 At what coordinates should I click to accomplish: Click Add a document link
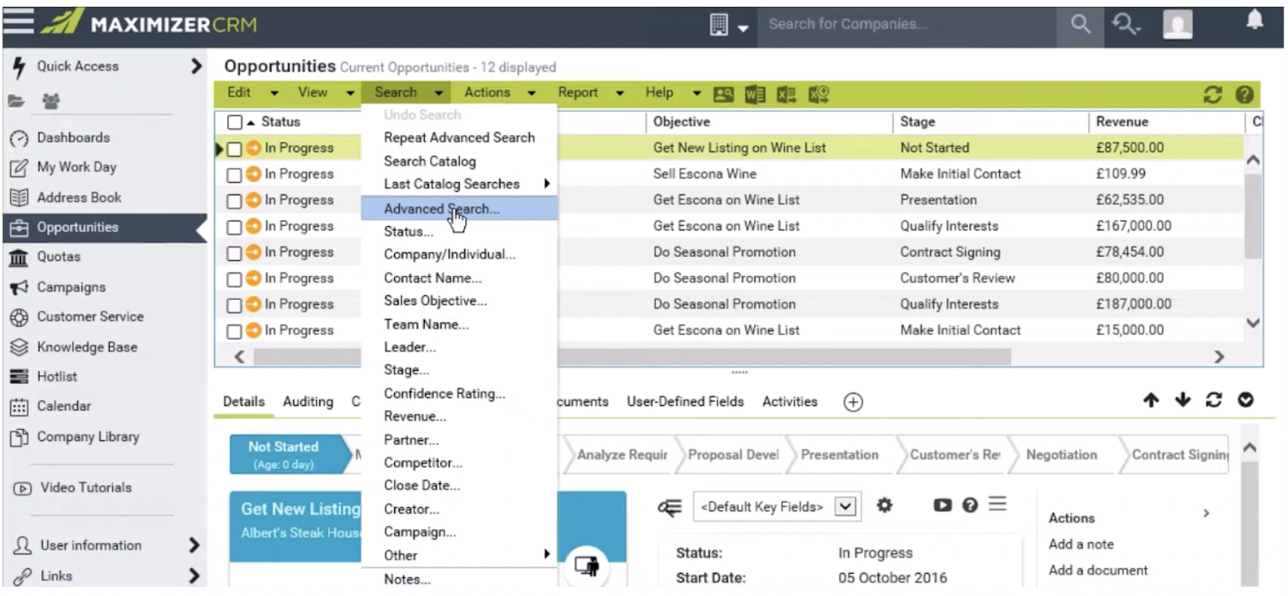(1098, 571)
